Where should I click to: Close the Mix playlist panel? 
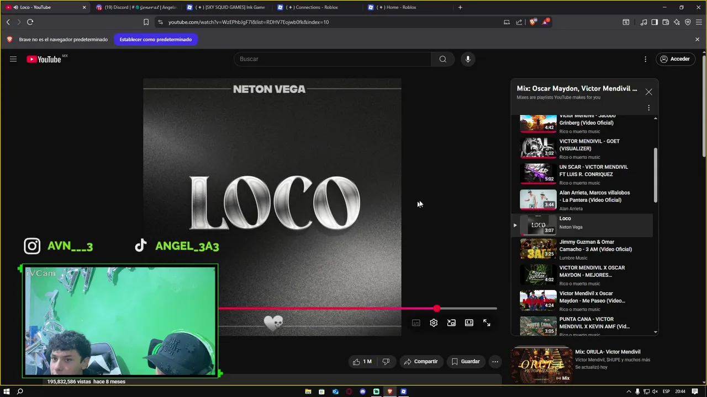click(648, 92)
